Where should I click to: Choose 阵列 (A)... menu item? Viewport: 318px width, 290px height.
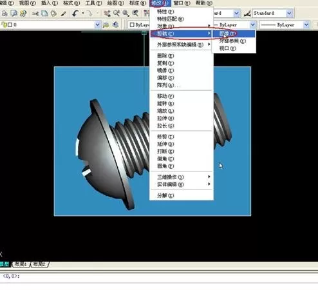182,85
